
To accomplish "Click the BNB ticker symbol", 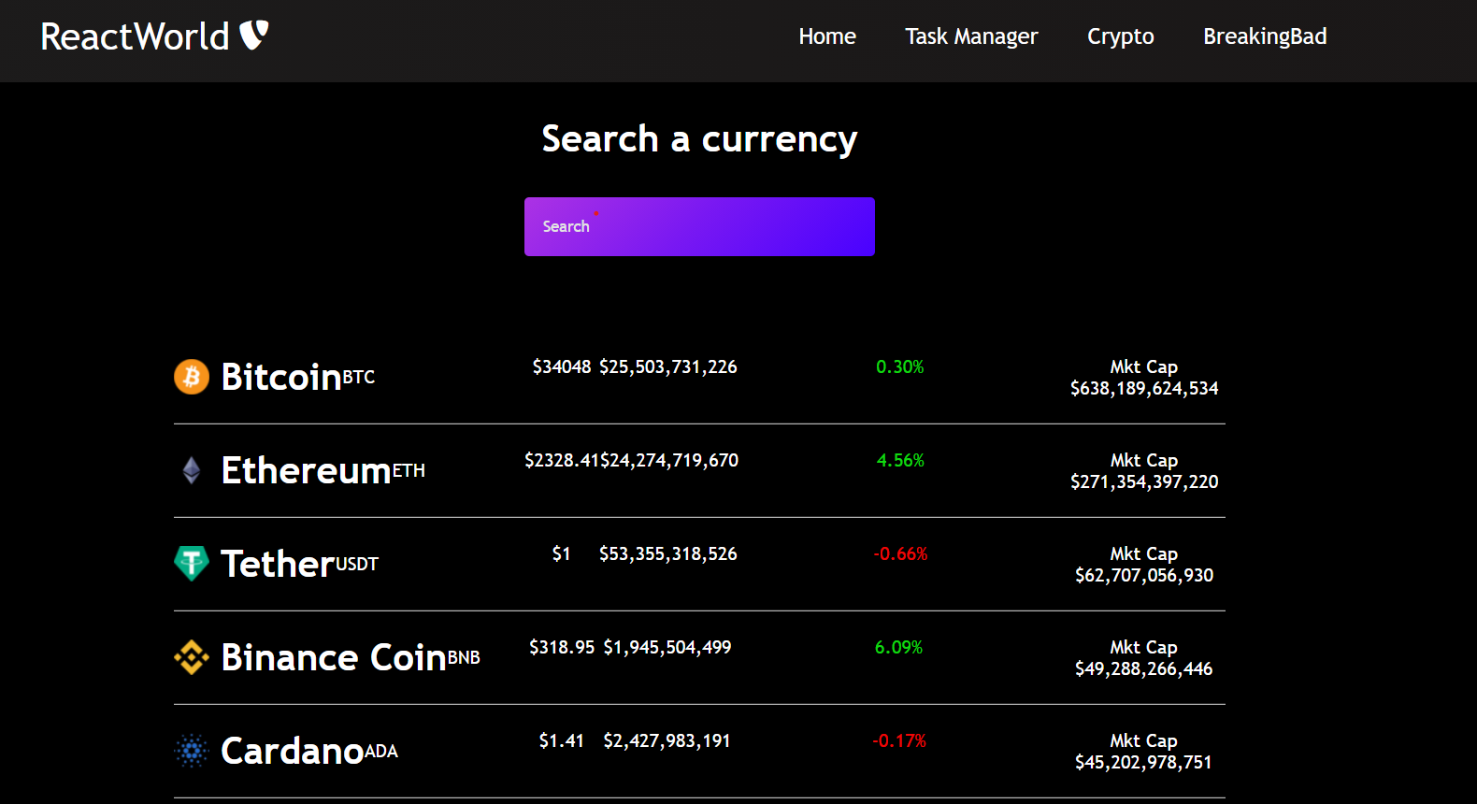I will coord(464,657).
